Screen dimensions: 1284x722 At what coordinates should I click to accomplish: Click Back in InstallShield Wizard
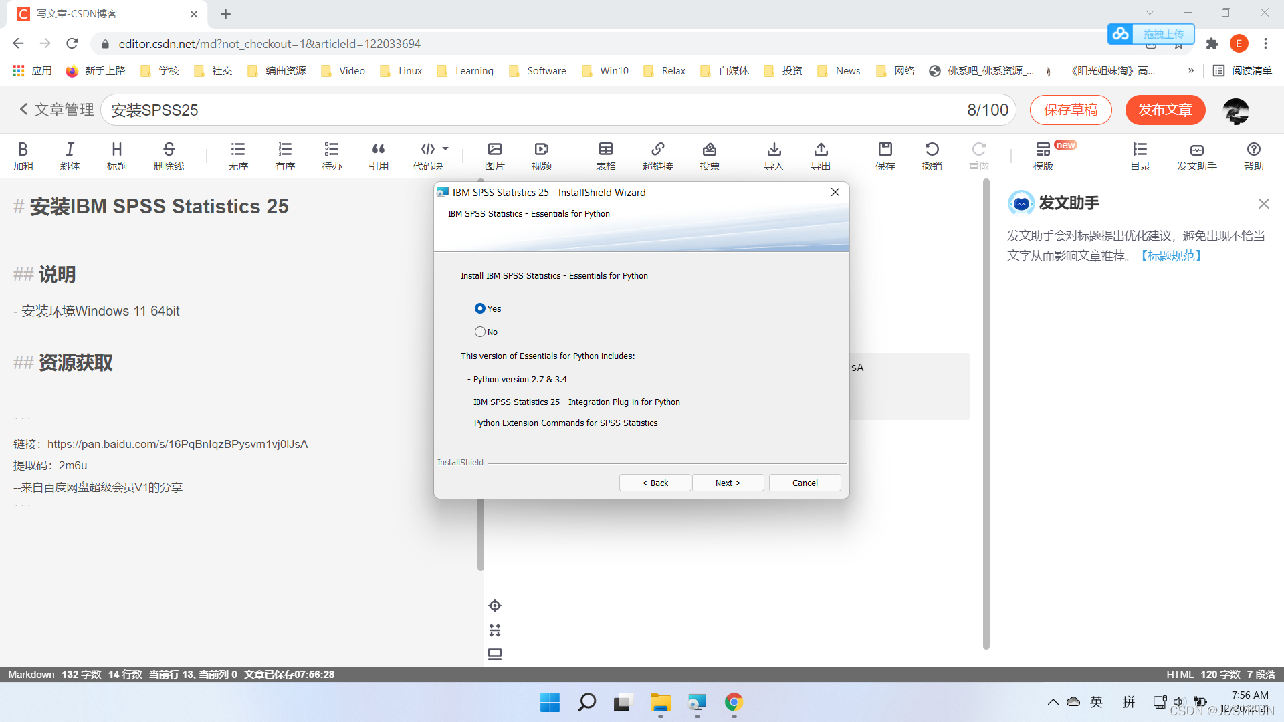tap(655, 483)
